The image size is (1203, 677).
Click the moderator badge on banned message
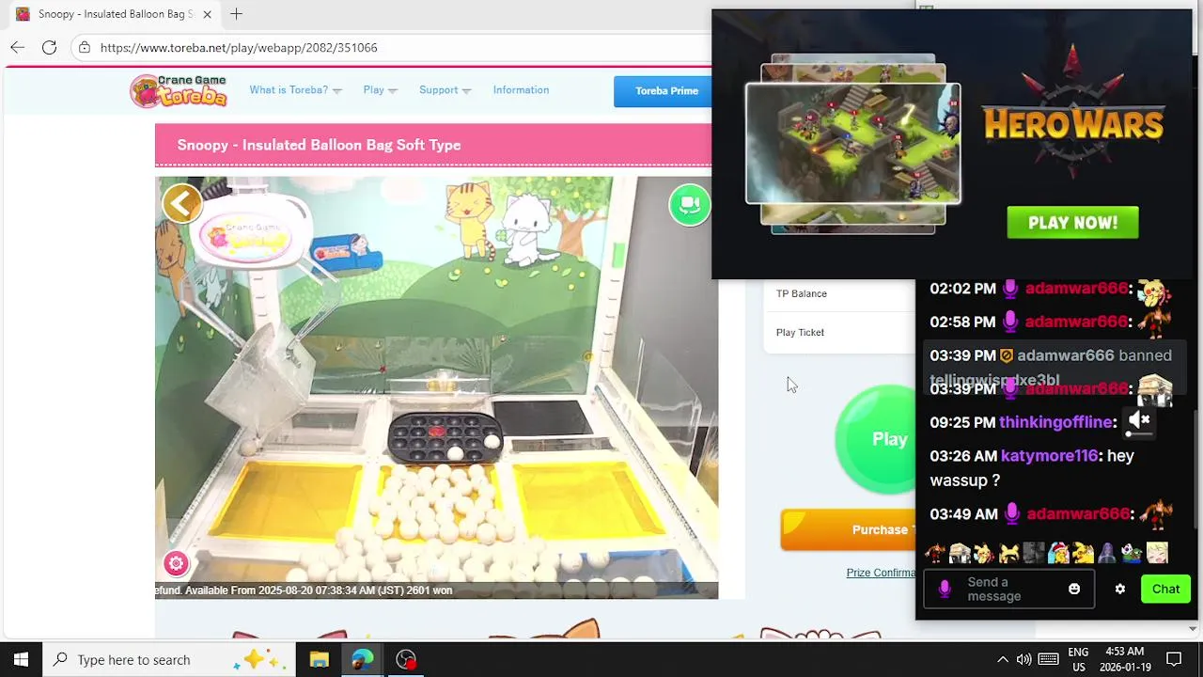1006,355
